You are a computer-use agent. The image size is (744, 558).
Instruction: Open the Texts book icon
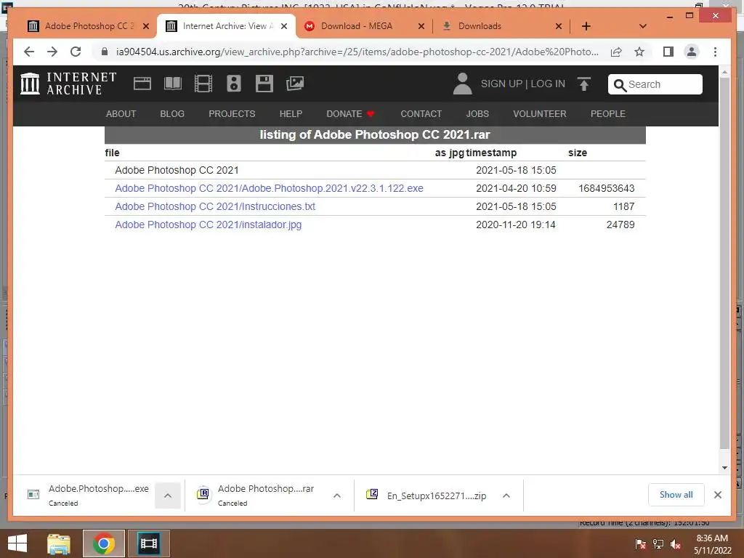click(x=173, y=84)
